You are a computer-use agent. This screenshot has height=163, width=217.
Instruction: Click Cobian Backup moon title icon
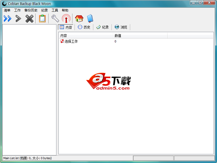pos(4,4)
